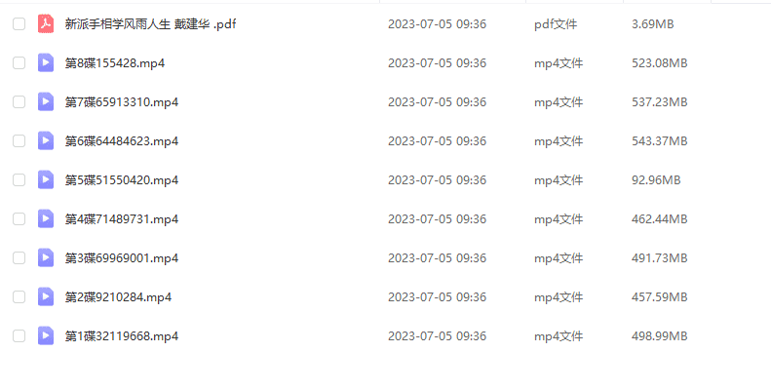Open the file name 第6碟64484623.mp4
The width and height of the screenshot is (771, 391).
(122, 141)
